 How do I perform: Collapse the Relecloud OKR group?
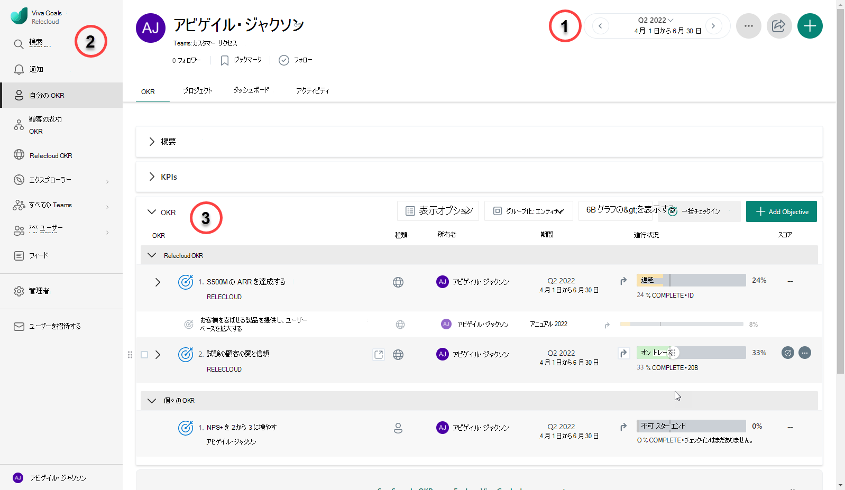152,255
